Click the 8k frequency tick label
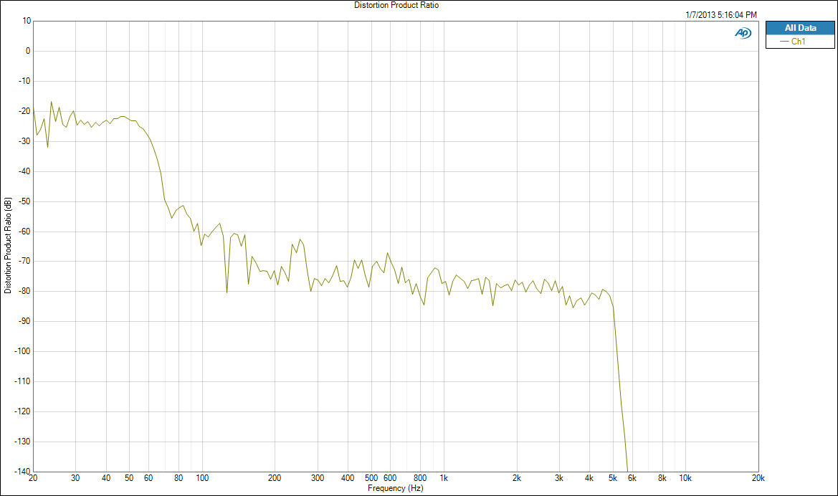The height and width of the screenshot is (496, 838). tap(662, 478)
